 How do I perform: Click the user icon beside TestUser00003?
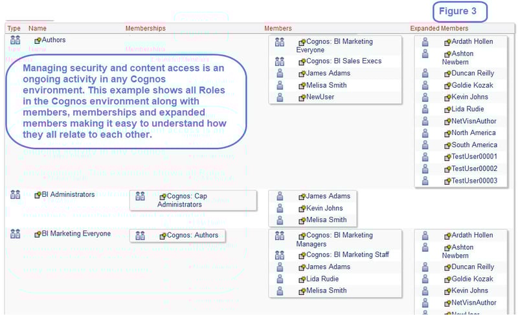coord(425,181)
